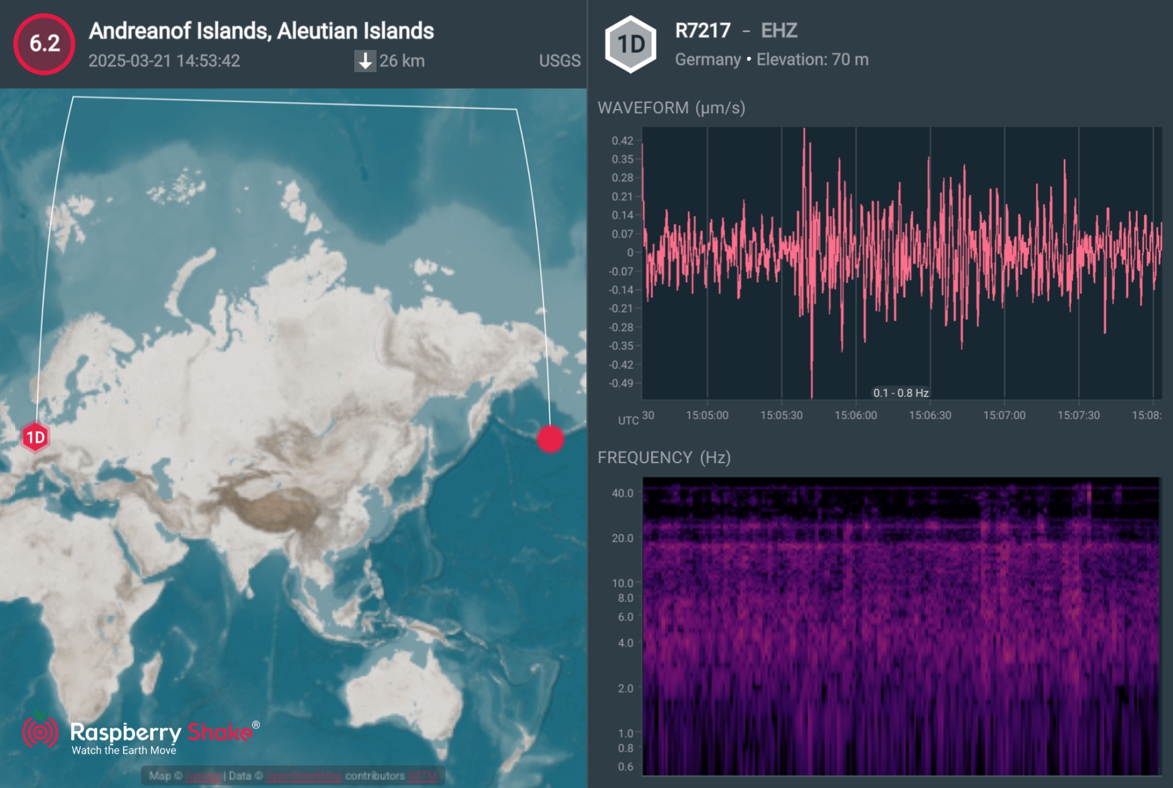1173x788 pixels.
Task: Click inside the frequency spectrogram plot
Action: tap(901, 626)
